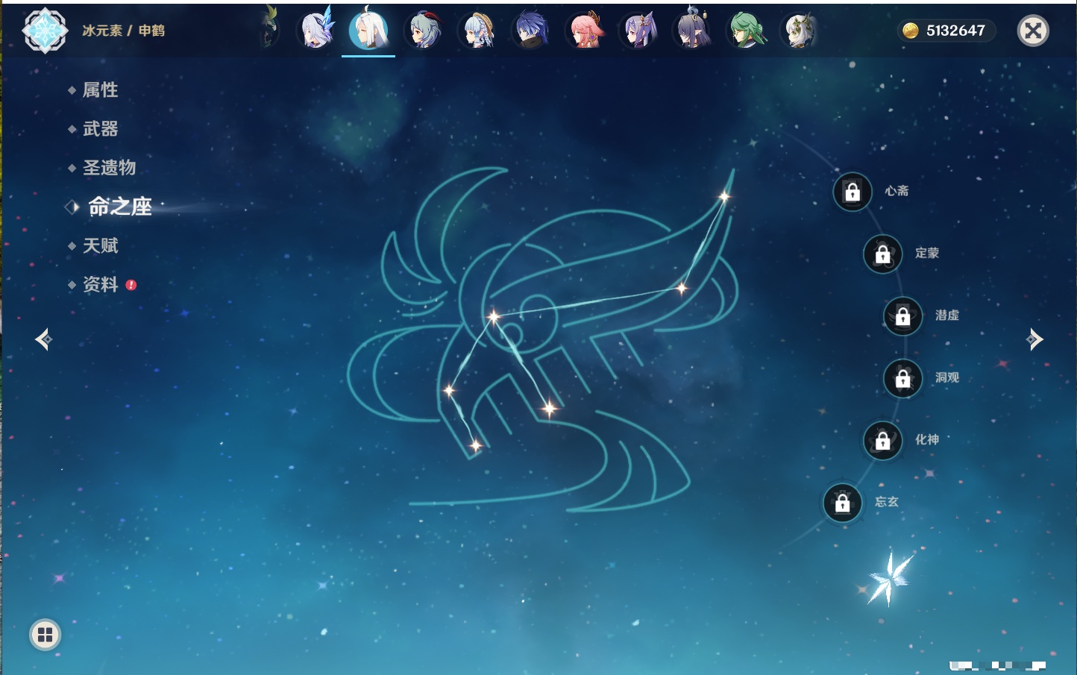
Task: Switch to the 圣遗物 artifacts tab
Action: [109, 168]
